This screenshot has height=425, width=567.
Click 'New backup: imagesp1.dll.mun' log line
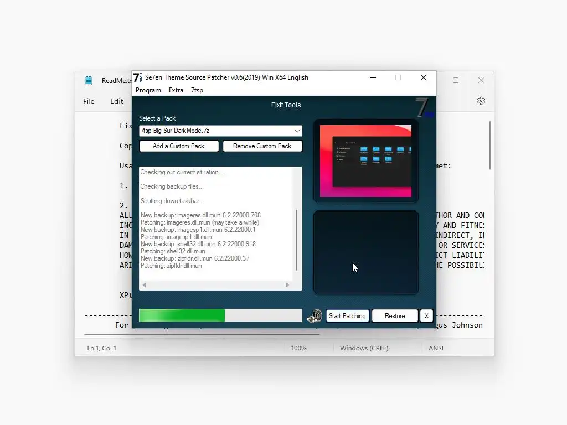tap(198, 230)
